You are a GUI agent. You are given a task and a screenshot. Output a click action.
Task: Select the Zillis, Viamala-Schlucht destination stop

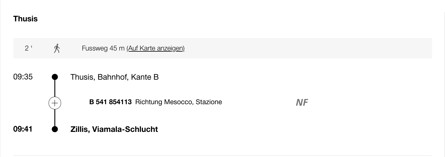tap(114, 129)
